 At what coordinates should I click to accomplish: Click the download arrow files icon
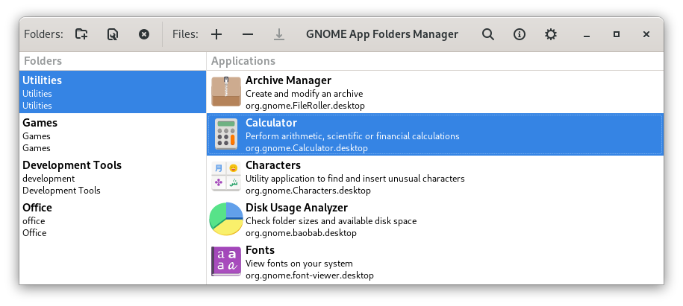tap(278, 34)
